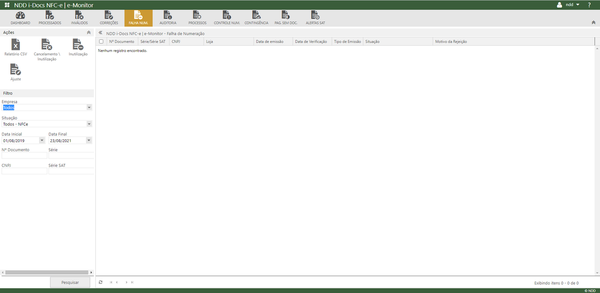Collapse the breadcrumb header panel
This screenshot has height=293, width=600.
point(100,33)
